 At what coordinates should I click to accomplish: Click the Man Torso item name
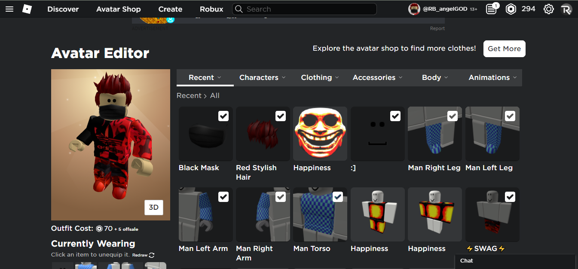point(312,248)
